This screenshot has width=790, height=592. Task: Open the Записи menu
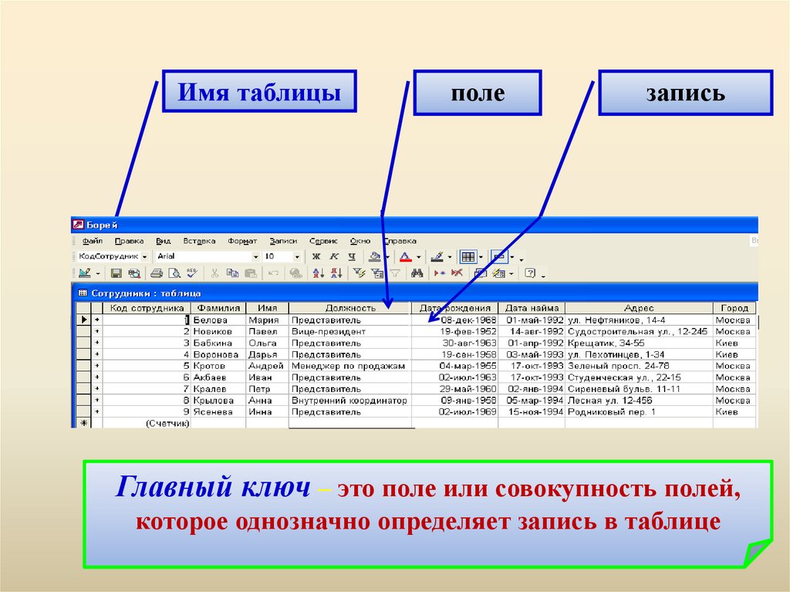(x=283, y=241)
